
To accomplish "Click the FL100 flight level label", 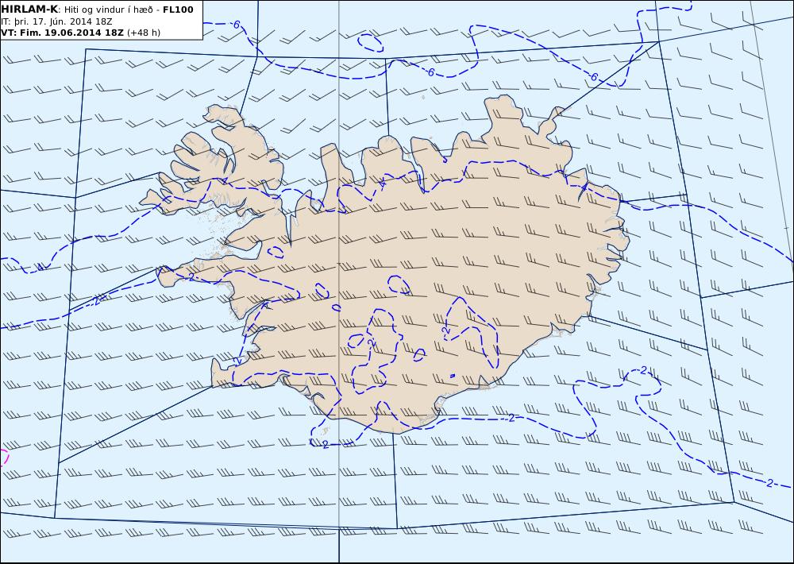I will tap(178, 10).
